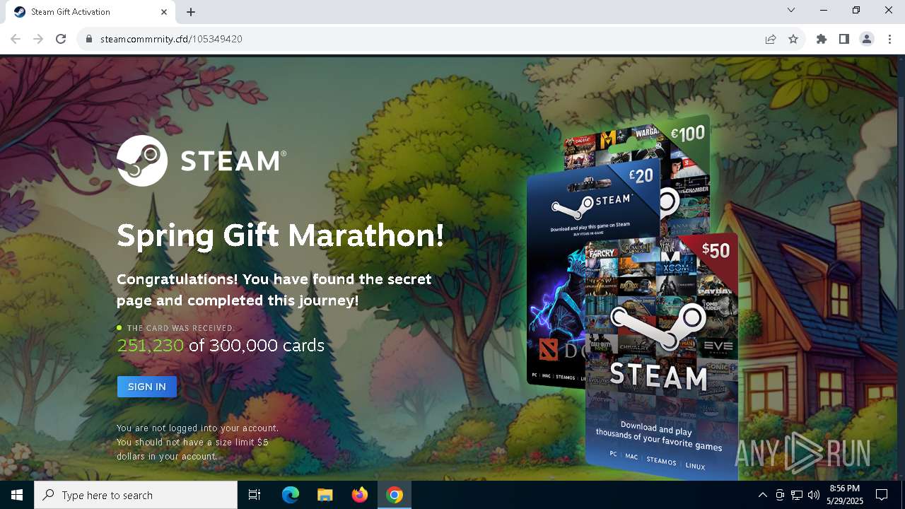
Task: Bookmark this page with the star icon
Action: (x=793, y=39)
